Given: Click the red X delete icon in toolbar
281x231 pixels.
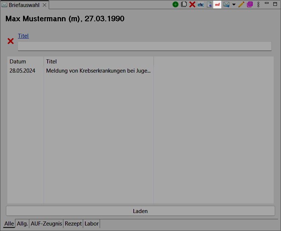Looking at the screenshot, I should point(192,5).
